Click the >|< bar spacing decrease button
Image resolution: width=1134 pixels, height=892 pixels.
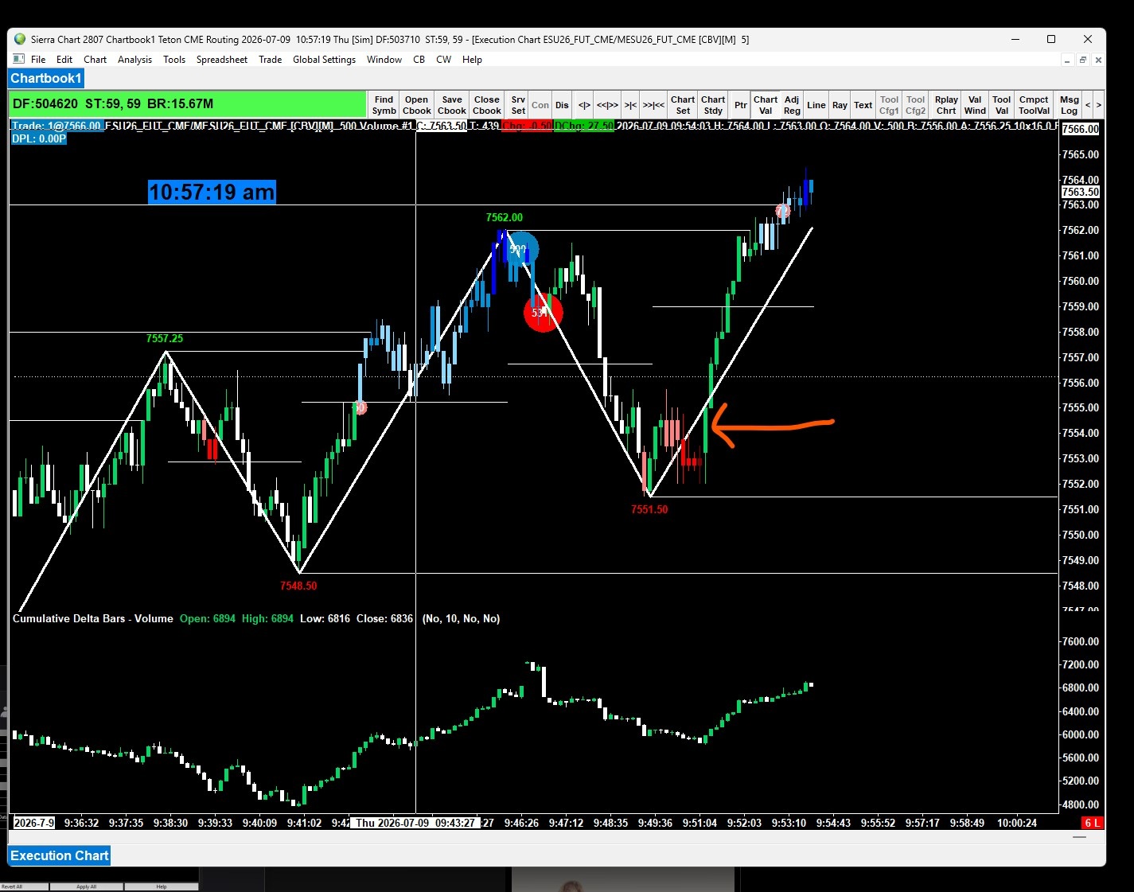pyautogui.click(x=630, y=105)
